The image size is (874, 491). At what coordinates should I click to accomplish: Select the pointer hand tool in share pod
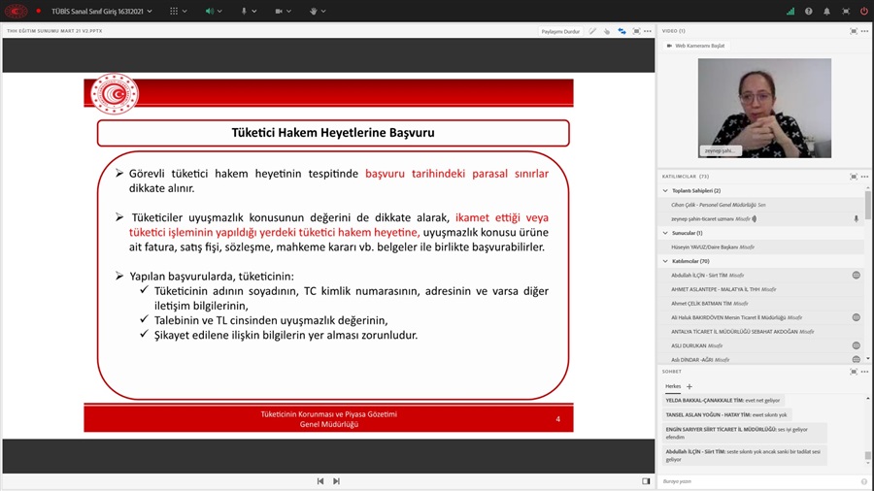pos(607,31)
